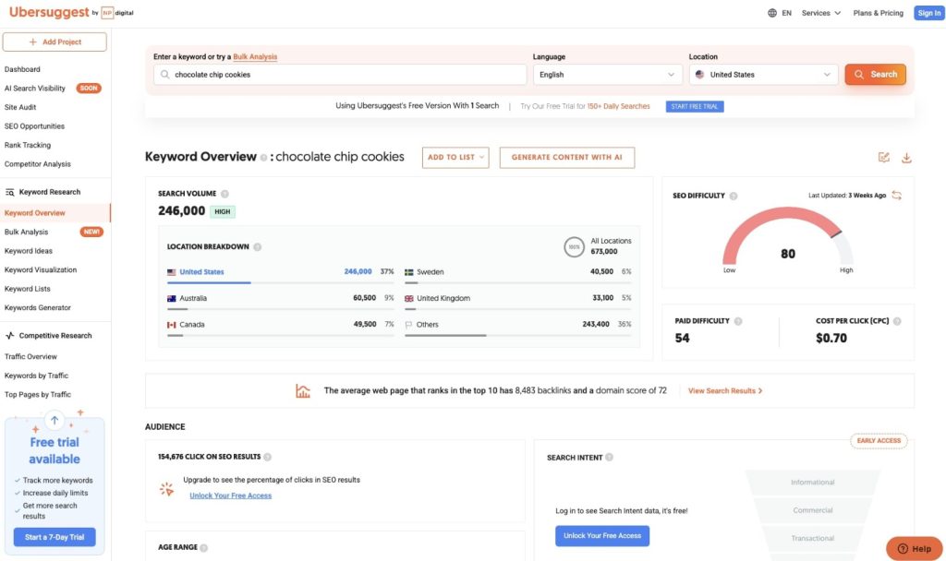946x561 pixels.
Task: Click the Others volume bar
Action: [517, 335]
